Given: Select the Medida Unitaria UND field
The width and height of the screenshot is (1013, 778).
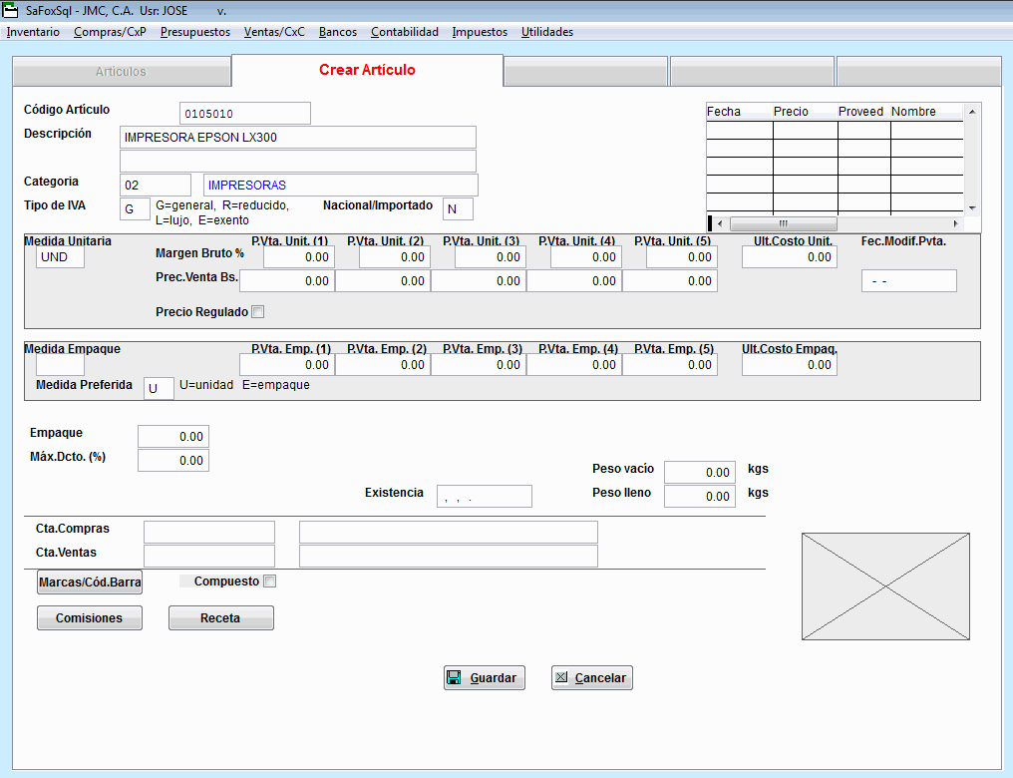Looking at the screenshot, I should [60, 257].
